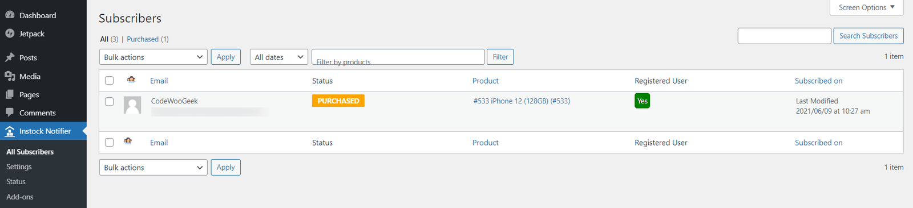The height and width of the screenshot is (208, 913).
Task: Go to the Add-ons submenu item
Action: click(x=20, y=197)
